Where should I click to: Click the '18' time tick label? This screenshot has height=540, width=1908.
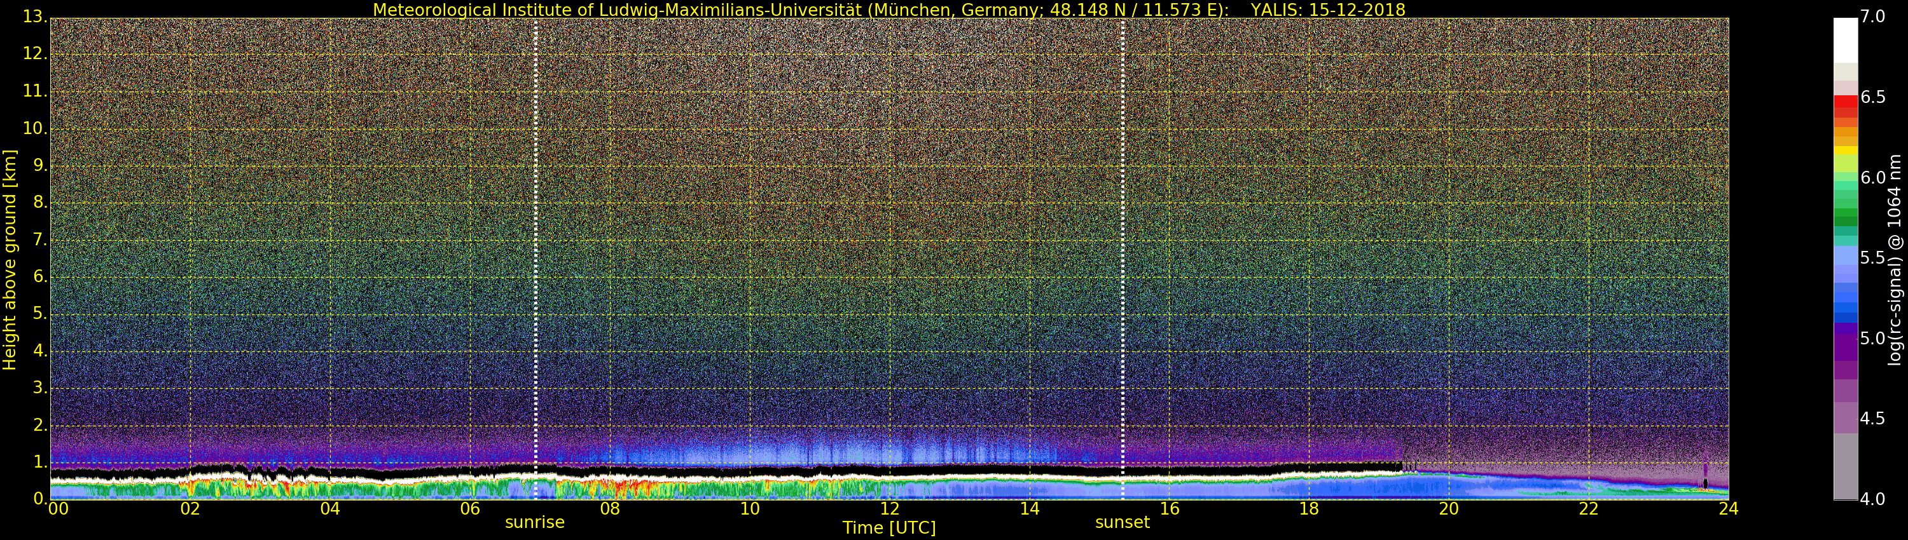(1310, 508)
